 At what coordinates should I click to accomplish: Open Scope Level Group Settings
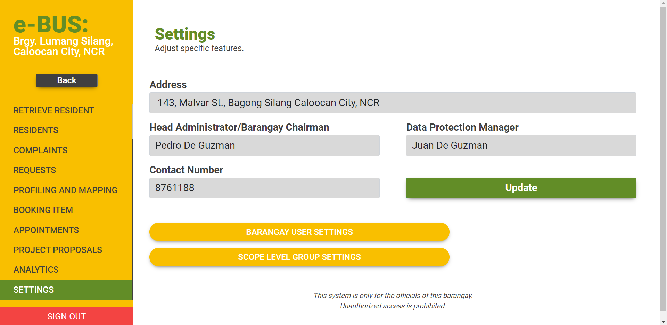pyautogui.click(x=299, y=257)
